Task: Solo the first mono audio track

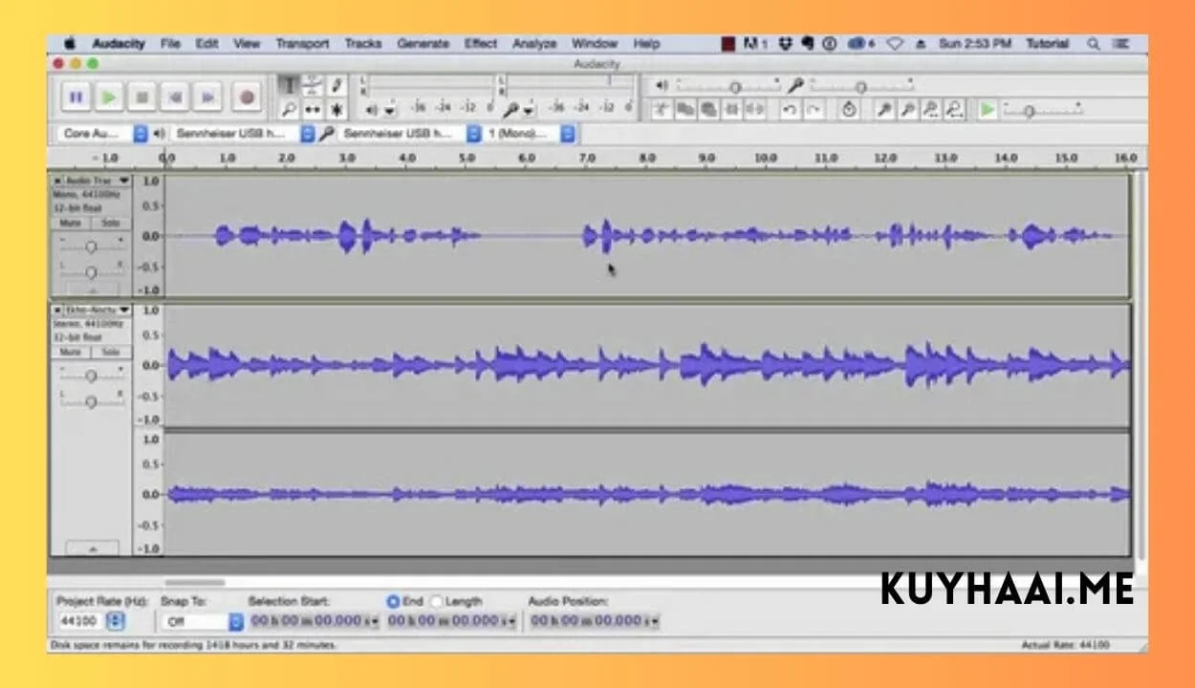Action: click(x=110, y=223)
